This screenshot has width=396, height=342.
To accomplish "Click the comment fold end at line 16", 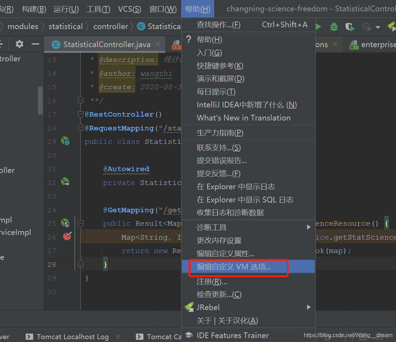I will 80,100.
